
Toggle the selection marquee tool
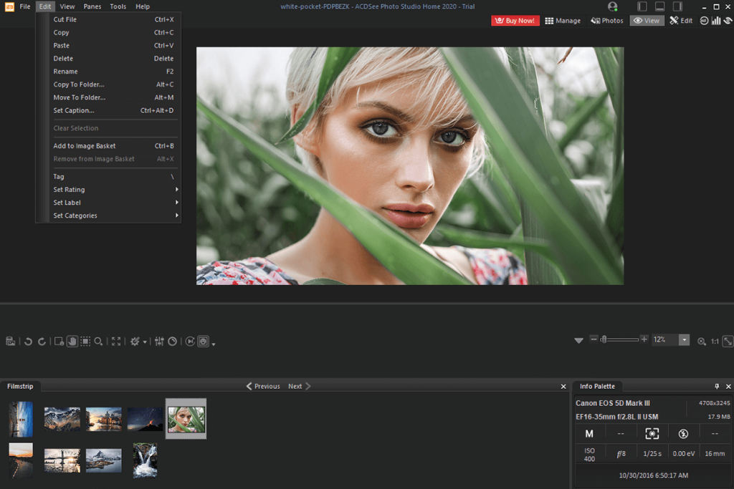click(85, 342)
